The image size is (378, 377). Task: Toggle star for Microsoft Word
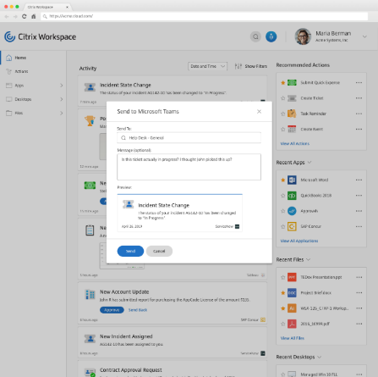(x=283, y=180)
